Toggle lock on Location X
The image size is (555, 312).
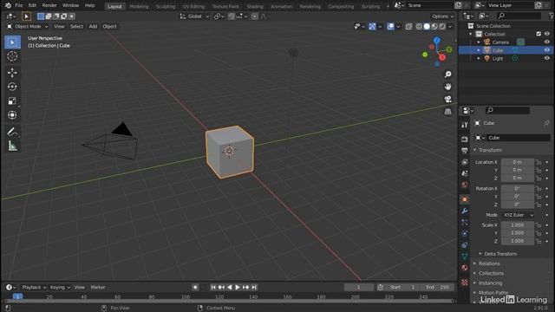click(x=539, y=162)
